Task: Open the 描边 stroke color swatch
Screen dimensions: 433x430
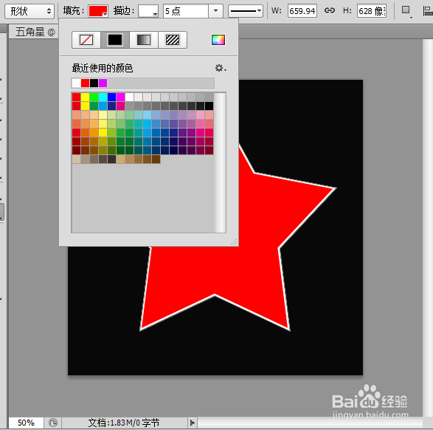Action: pyautogui.click(x=148, y=11)
